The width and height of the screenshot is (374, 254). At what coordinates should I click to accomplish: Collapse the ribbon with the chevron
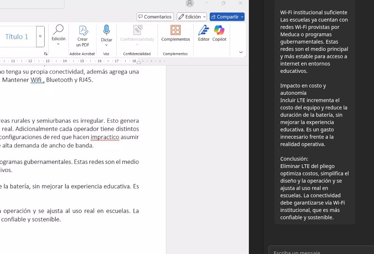(x=241, y=52)
